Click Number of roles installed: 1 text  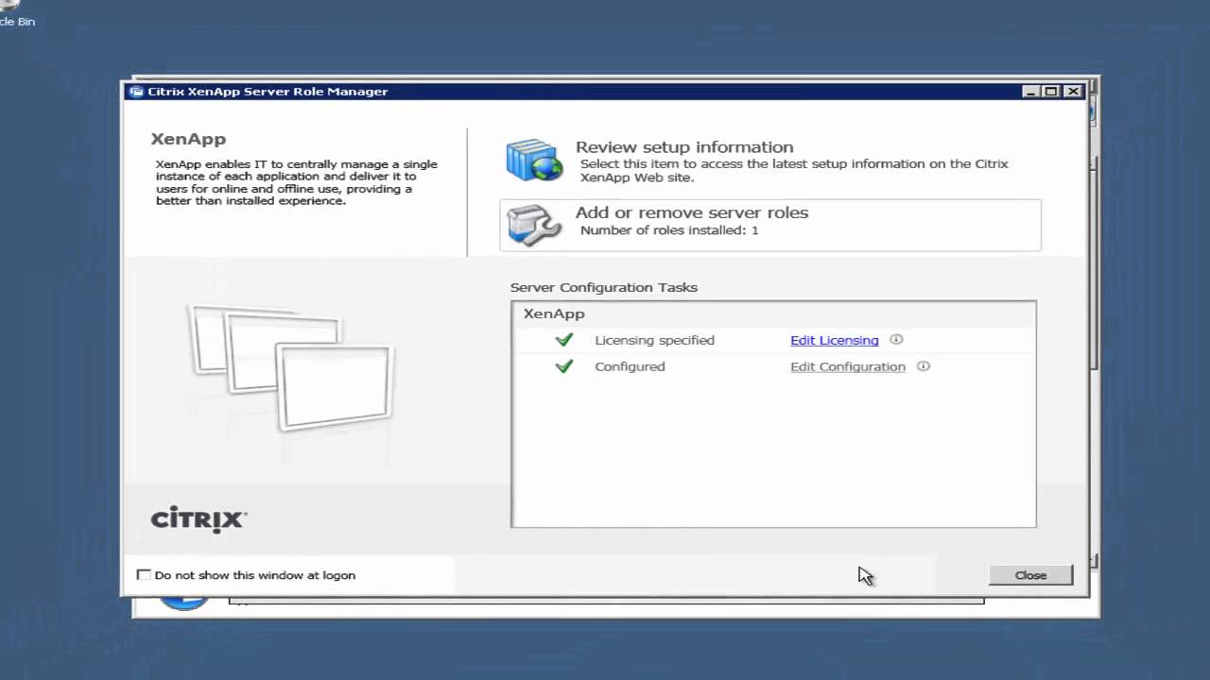[x=669, y=230]
